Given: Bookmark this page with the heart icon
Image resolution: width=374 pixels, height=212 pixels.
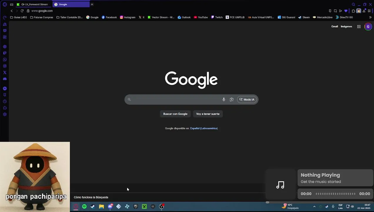Looking at the screenshot, I should tap(346, 11).
